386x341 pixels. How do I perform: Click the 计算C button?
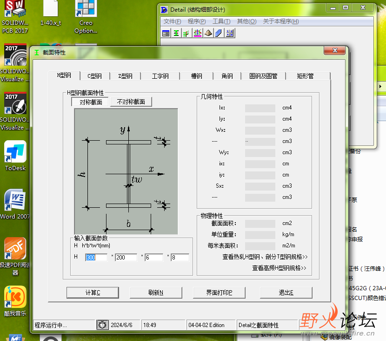(x=93, y=293)
